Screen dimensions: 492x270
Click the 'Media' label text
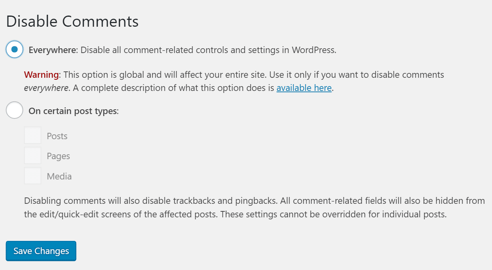click(59, 176)
